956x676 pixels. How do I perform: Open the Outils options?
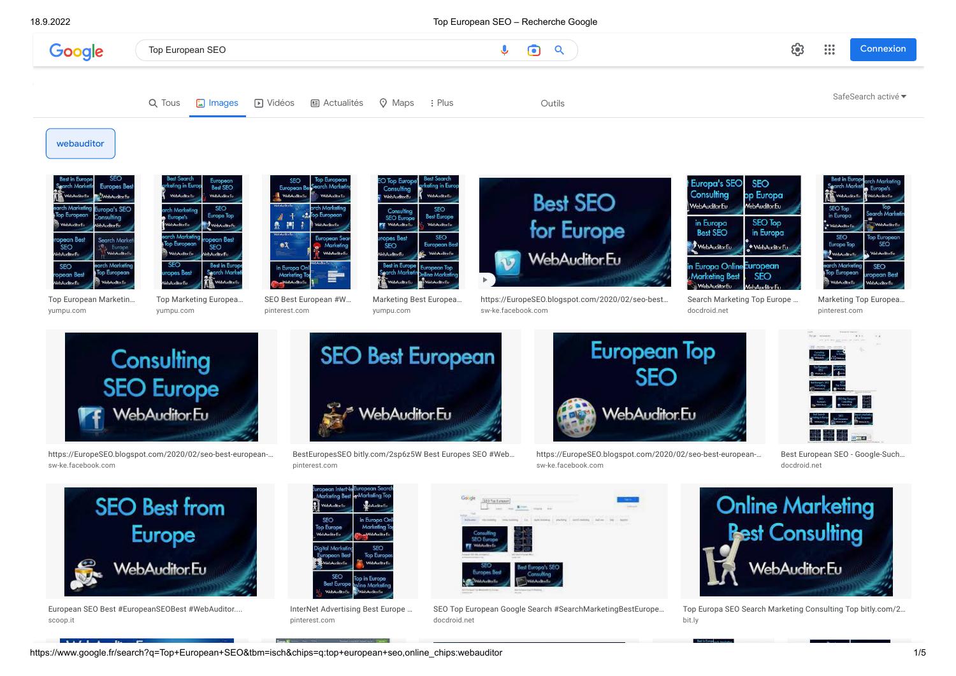pos(552,103)
